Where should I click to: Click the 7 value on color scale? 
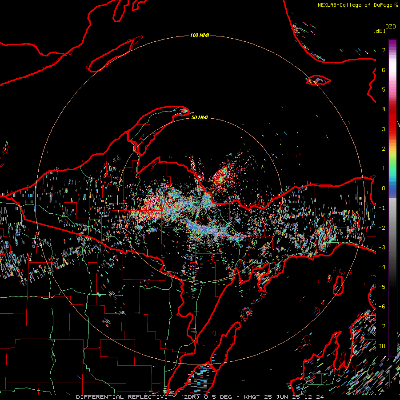pyautogui.click(x=384, y=50)
